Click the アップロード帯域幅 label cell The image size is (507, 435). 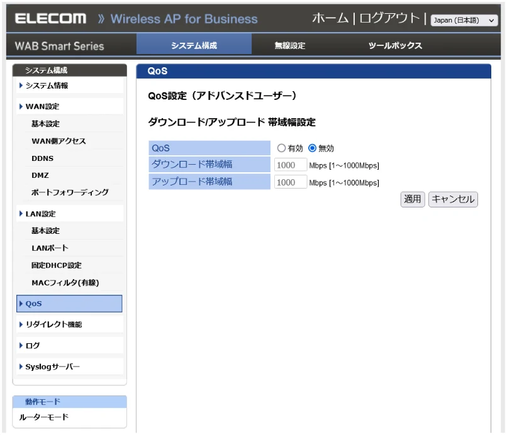click(x=209, y=182)
